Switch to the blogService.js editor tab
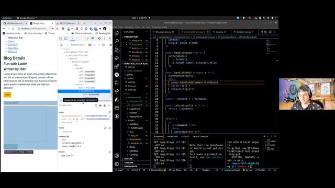Viewport: 335px width, 188px height. 243,32
